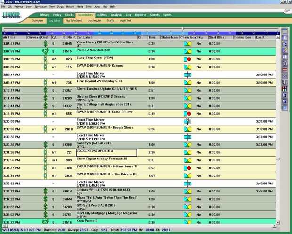
Task: Switch to the Clocks tab
Action: click(69, 15)
